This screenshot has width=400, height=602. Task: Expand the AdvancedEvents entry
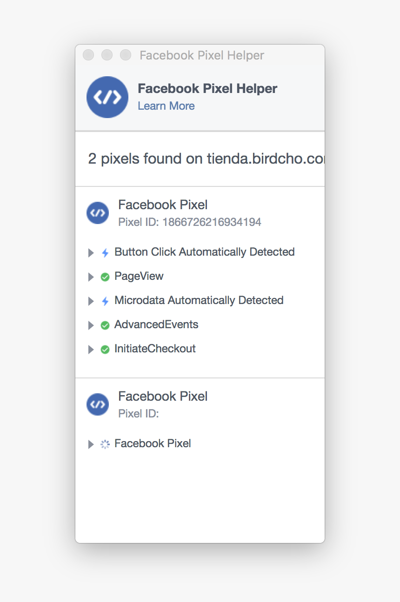click(91, 325)
